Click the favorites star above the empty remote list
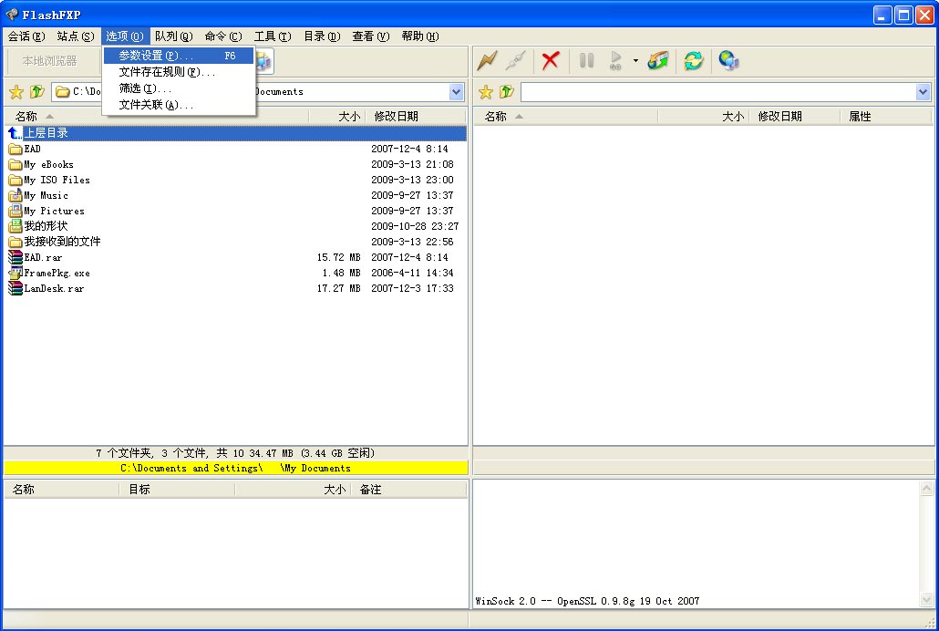939x631 pixels. (486, 92)
